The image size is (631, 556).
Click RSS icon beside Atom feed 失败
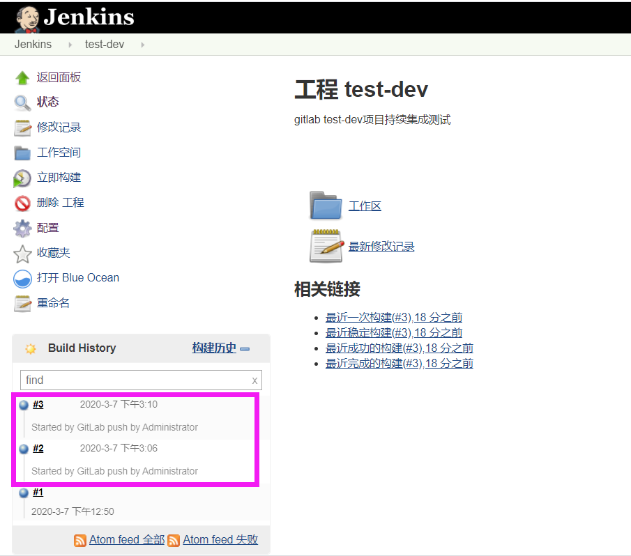click(x=174, y=541)
